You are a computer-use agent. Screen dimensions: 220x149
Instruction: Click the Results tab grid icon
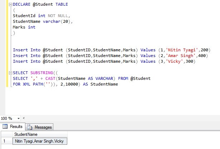(5, 127)
